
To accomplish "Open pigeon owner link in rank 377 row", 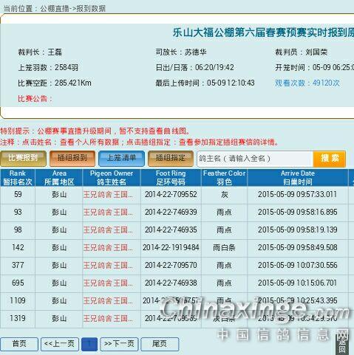I will click(108, 266).
